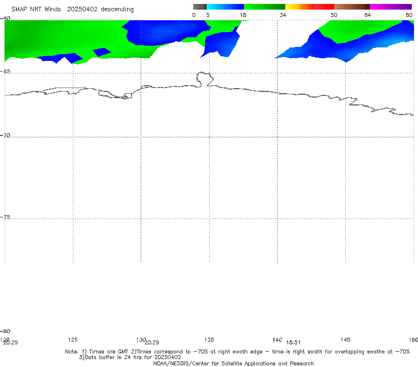Screen dimensions: 418x367
Task: Select the latitude label '-75'
Action: (x=5, y=217)
